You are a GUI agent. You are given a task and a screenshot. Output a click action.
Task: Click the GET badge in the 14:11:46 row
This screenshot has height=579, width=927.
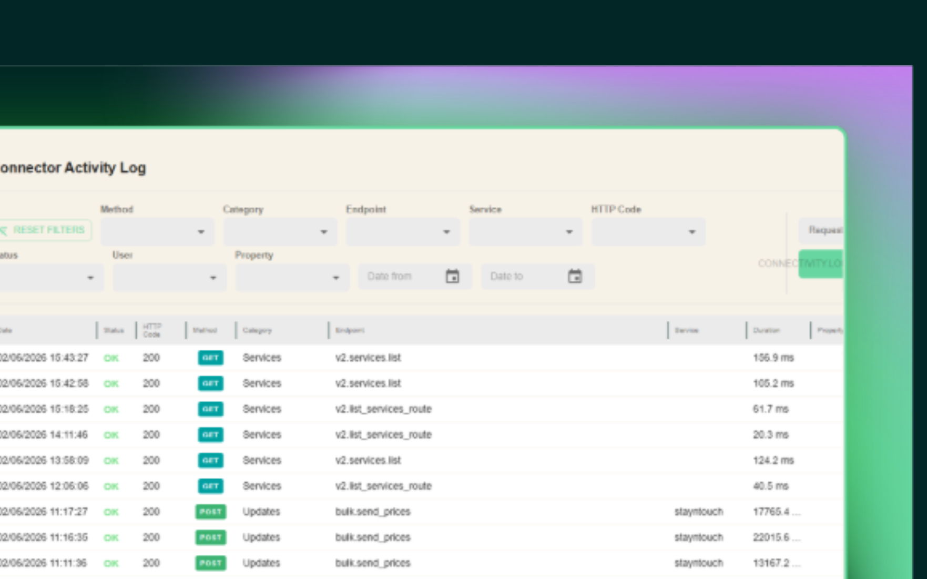pos(210,435)
